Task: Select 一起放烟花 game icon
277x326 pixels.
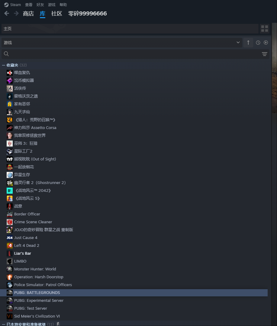Action: click(x=10, y=167)
